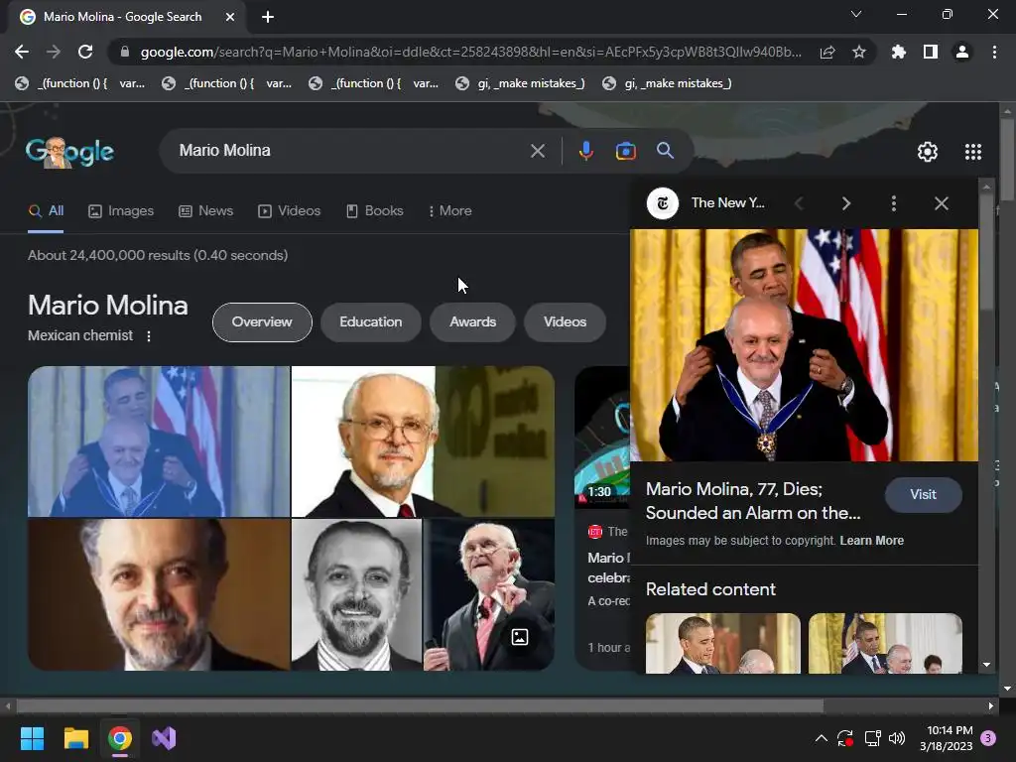Open the Chrome three-dot menu
This screenshot has height=762, width=1016.
994,52
